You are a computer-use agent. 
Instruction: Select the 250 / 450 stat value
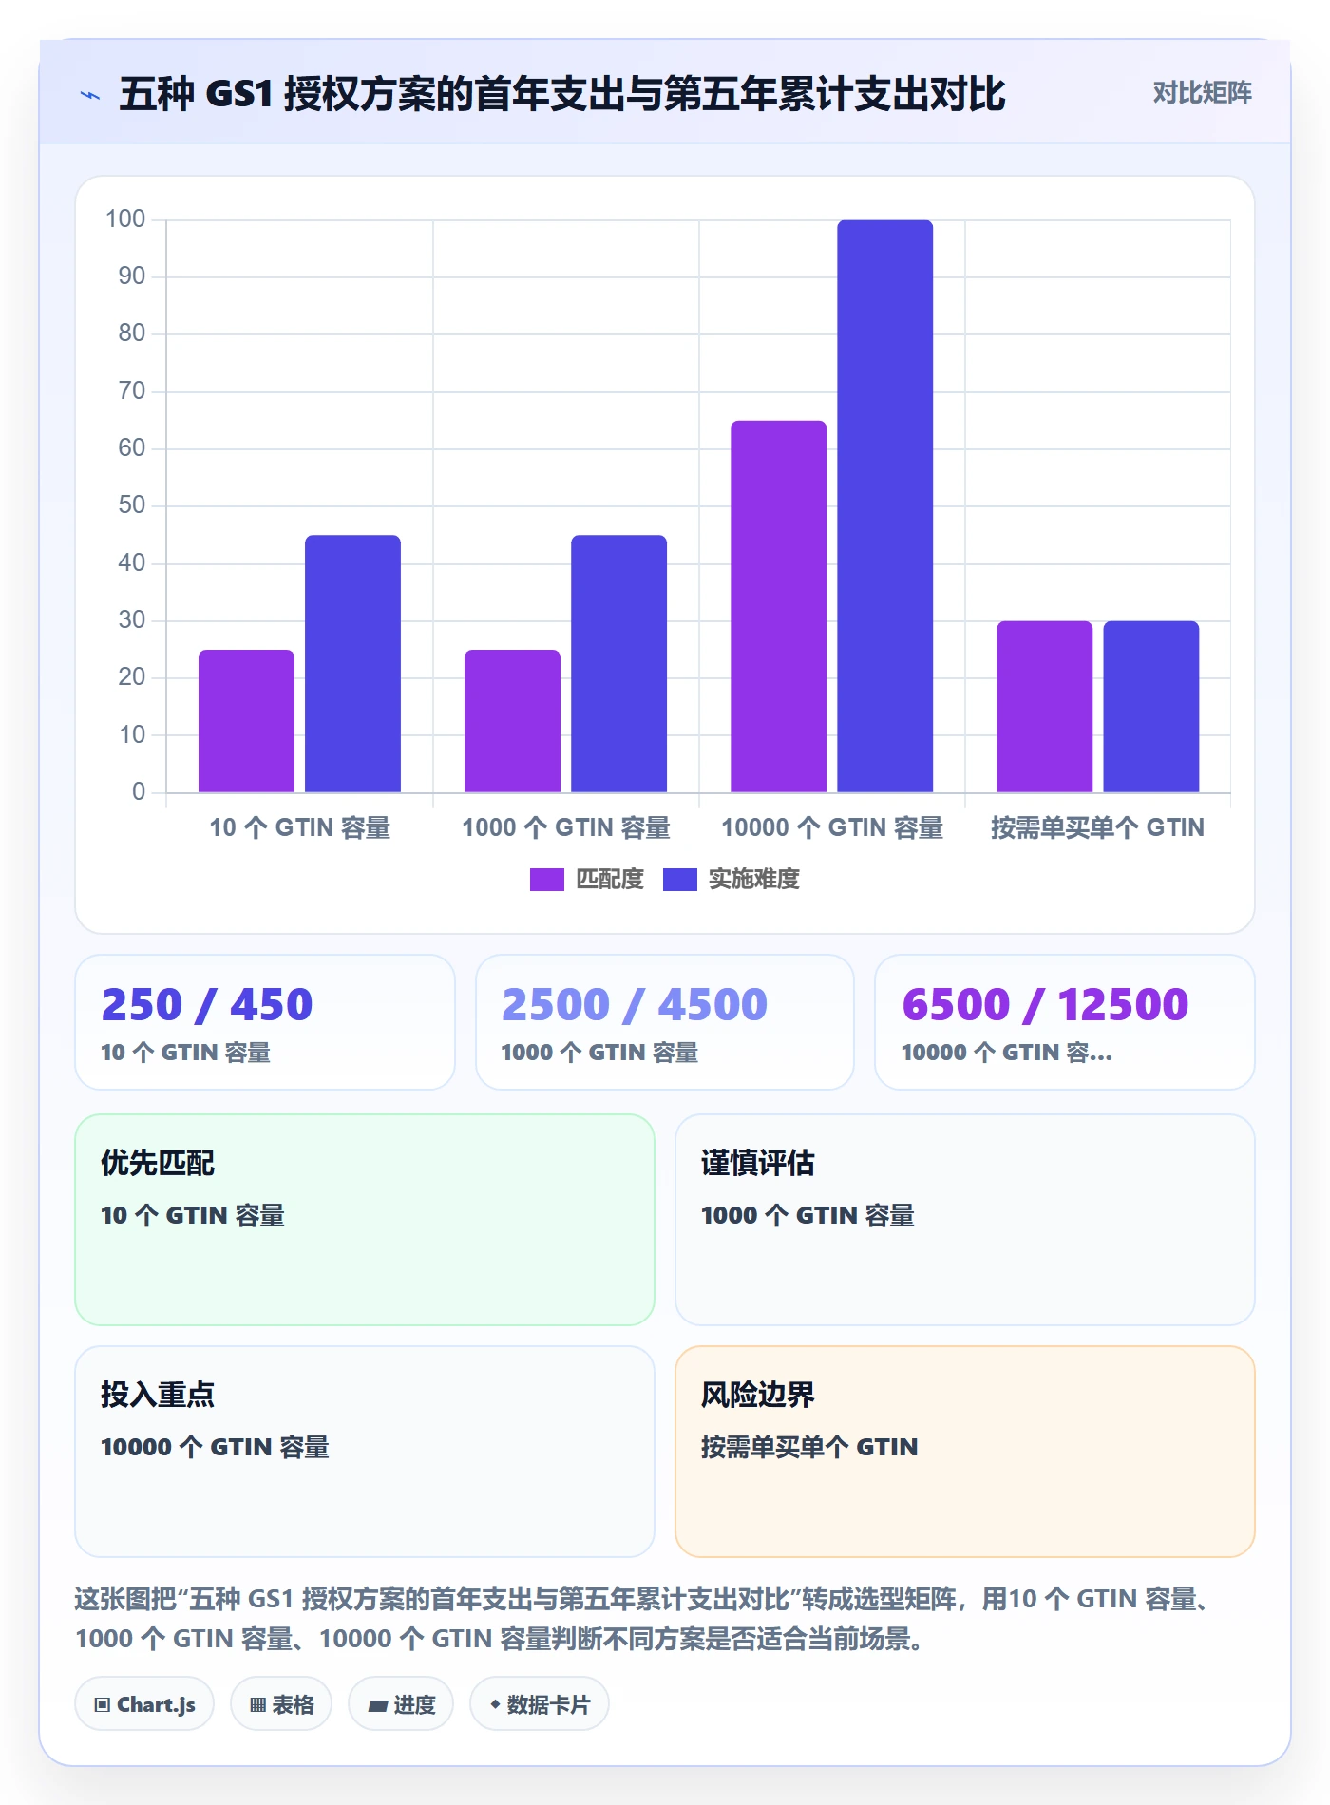pyautogui.click(x=207, y=1005)
